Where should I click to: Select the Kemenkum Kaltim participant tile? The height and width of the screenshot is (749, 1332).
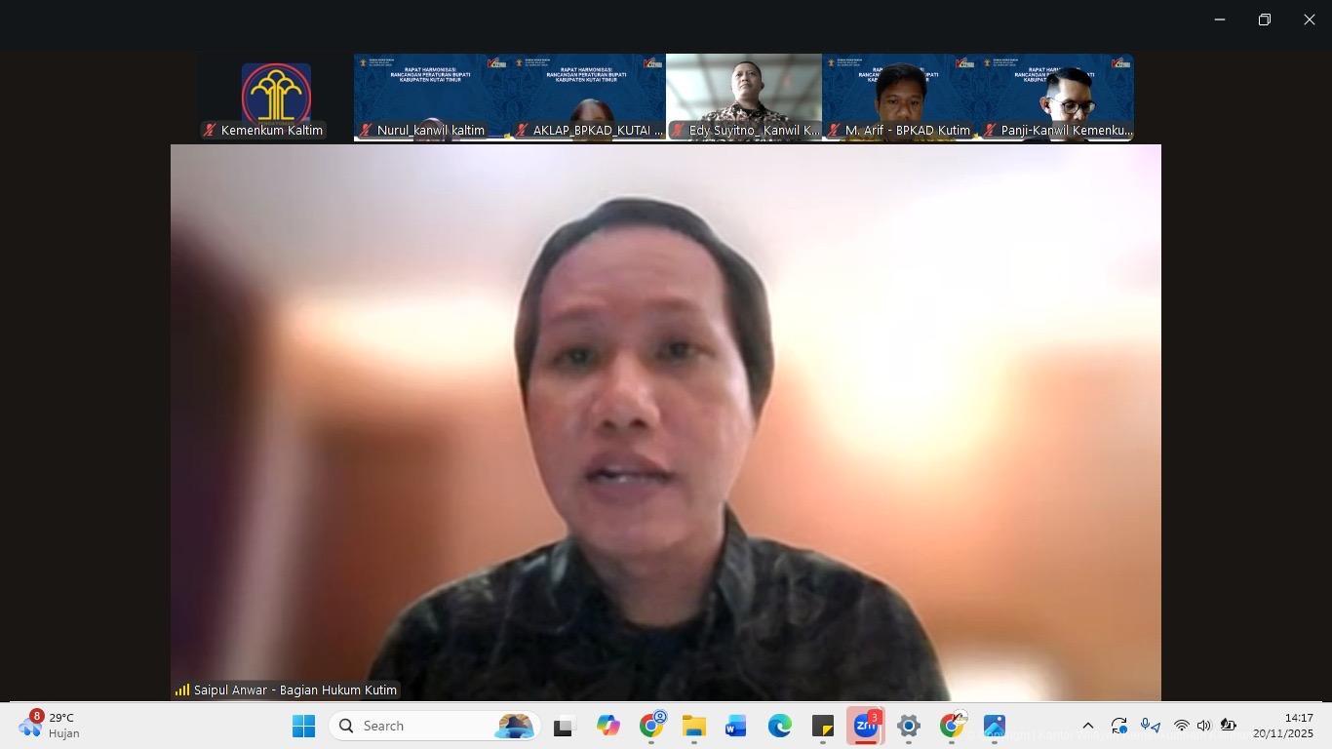coord(276,98)
